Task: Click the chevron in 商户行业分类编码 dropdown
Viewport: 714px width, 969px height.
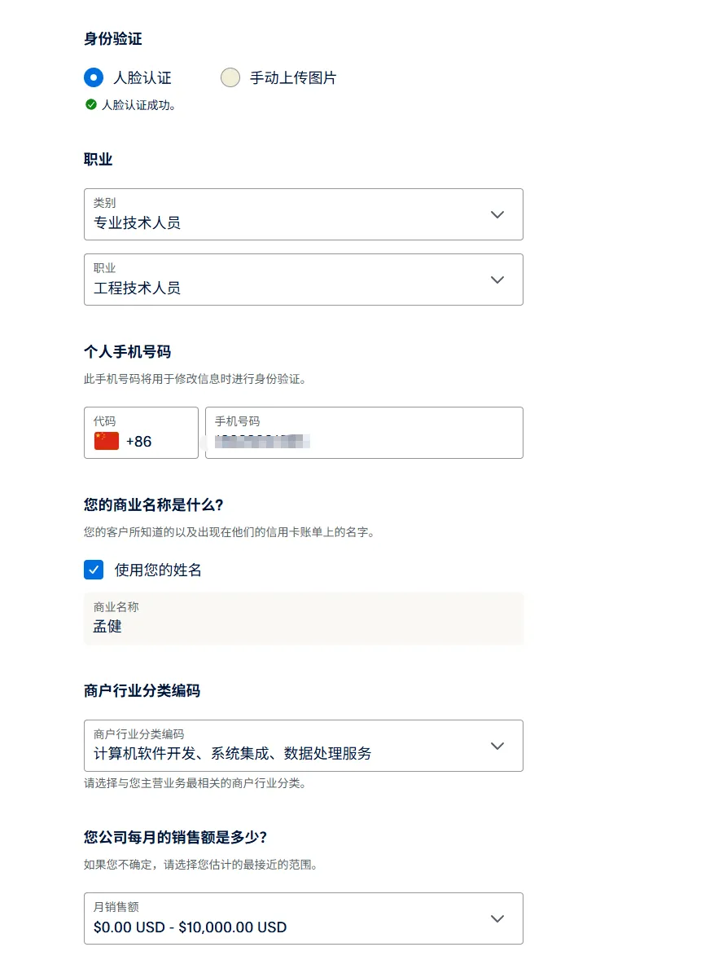Action: point(497,746)
